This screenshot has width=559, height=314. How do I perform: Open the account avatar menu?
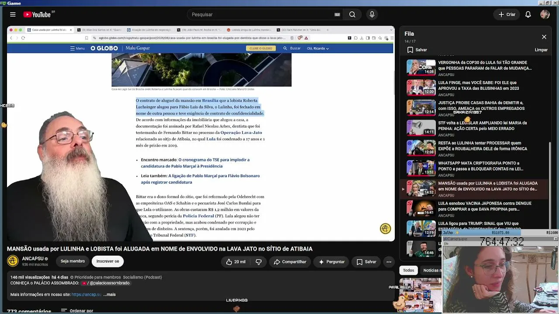(545, 14)
